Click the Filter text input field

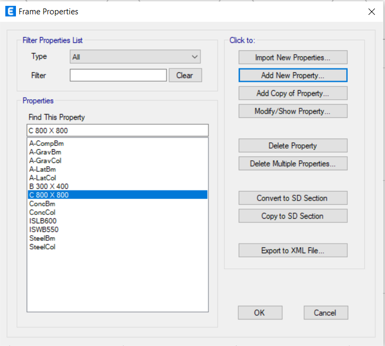tap(118, 75)
